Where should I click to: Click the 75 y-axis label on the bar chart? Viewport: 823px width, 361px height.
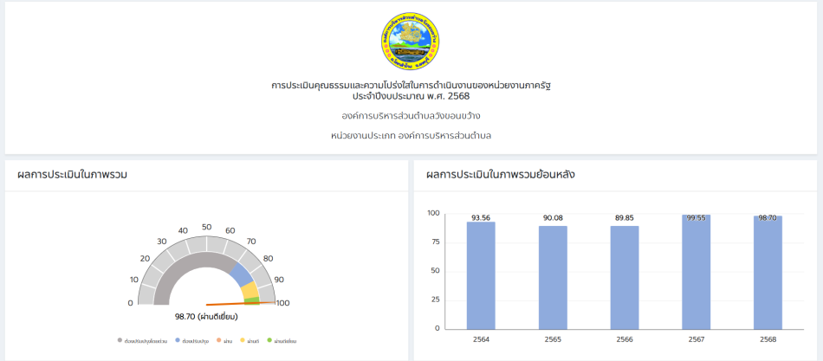pyautogui.click(x=434, y=242)
